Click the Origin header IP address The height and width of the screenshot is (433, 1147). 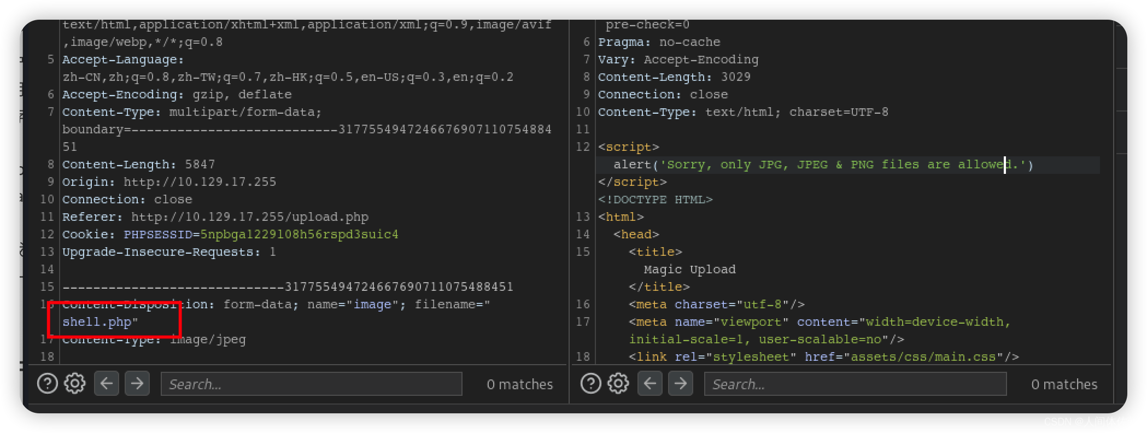200,182
